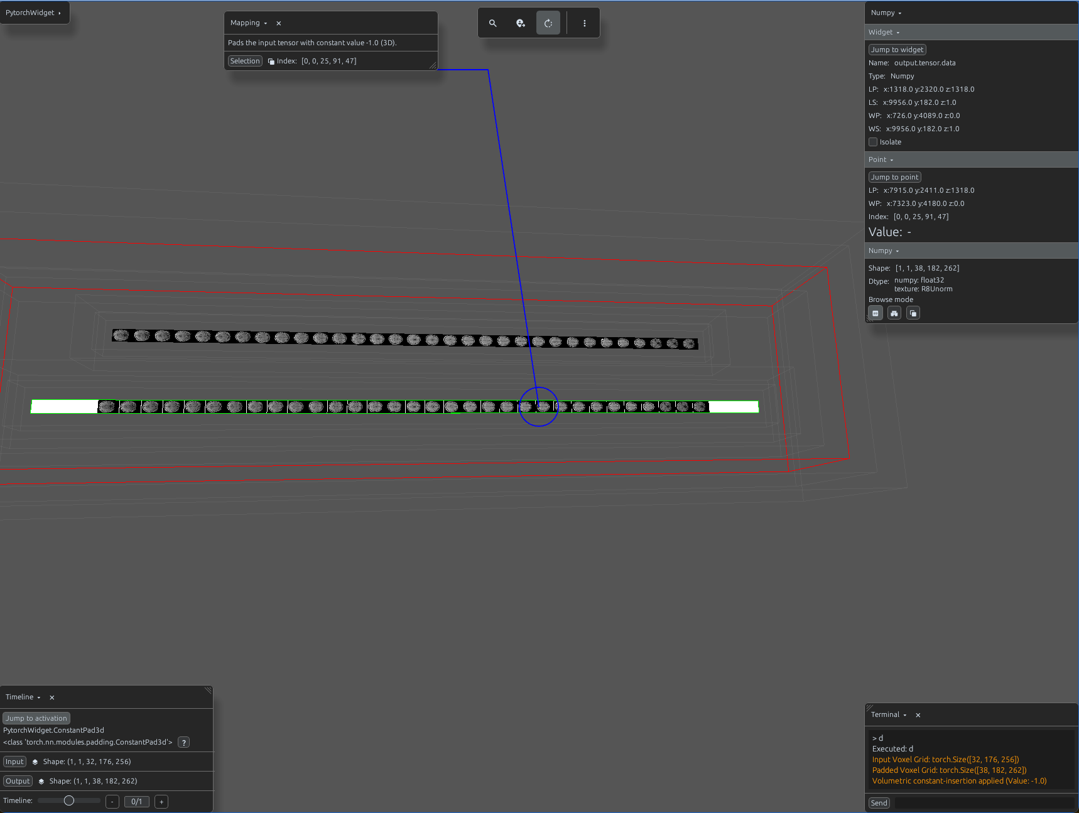Decrease the timeline step with minus button
The width and height of the screenshot is (1079, 813).
coord(112,802)
